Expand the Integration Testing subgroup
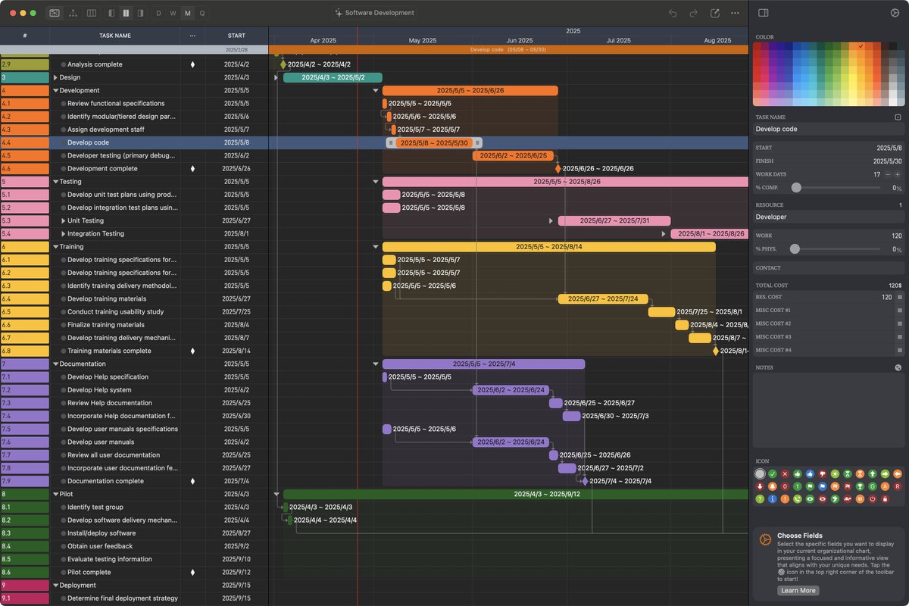The width and height of the screenshot is (909, 606). tap(64, 233)
